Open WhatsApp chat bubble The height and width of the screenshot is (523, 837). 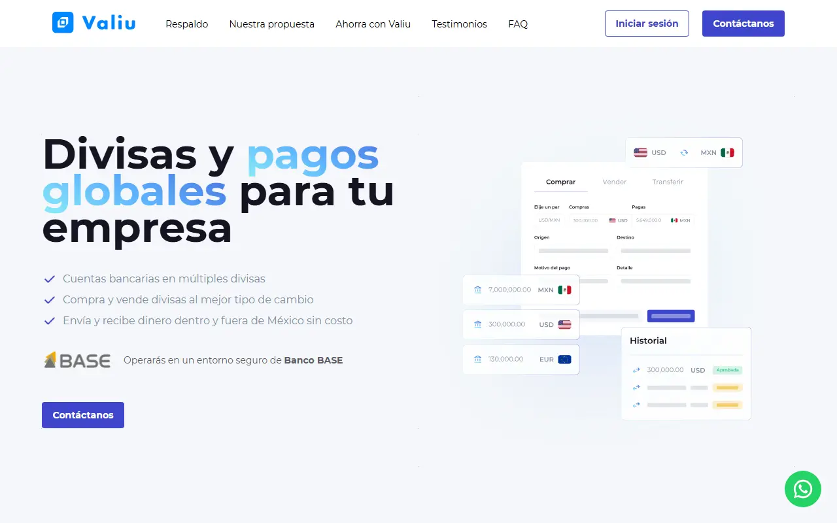point(803,489)
